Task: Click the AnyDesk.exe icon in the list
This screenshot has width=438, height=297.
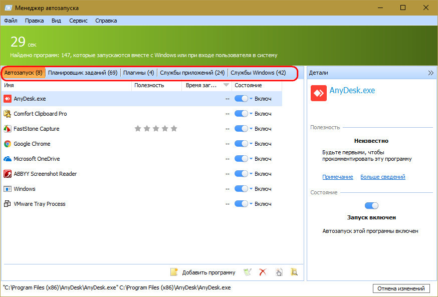Action: pyautogui.click(x=8, y=99)
